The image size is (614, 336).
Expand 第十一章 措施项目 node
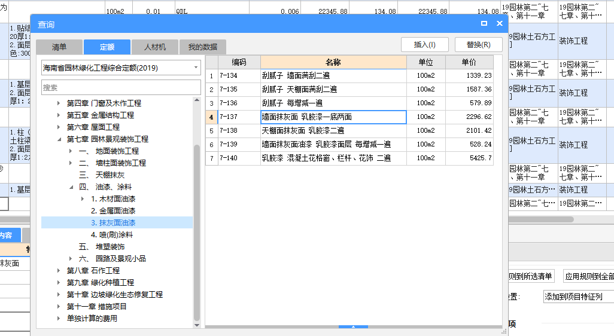point(58,306)
